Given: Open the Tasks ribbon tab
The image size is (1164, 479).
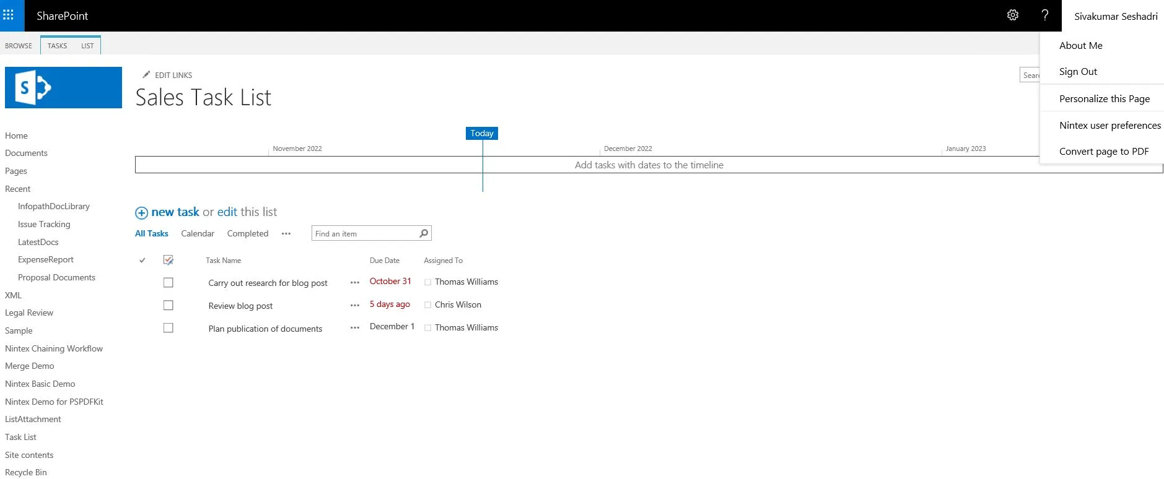Looking at the screenshot, I should (x=57, y=46).
